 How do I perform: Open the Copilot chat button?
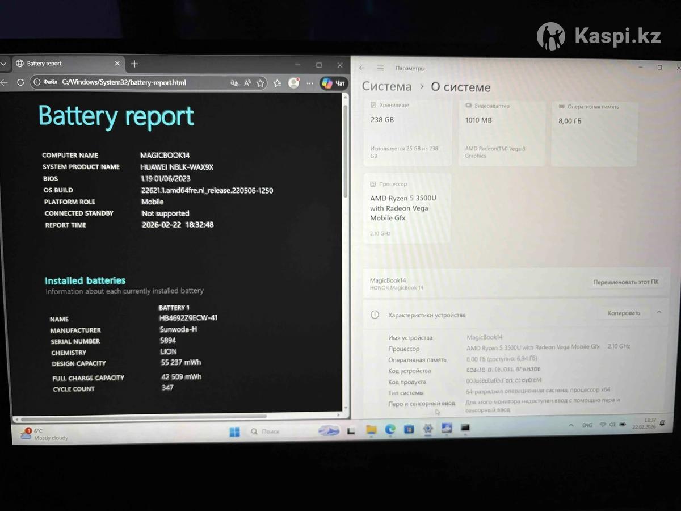[x=333, y=83]
